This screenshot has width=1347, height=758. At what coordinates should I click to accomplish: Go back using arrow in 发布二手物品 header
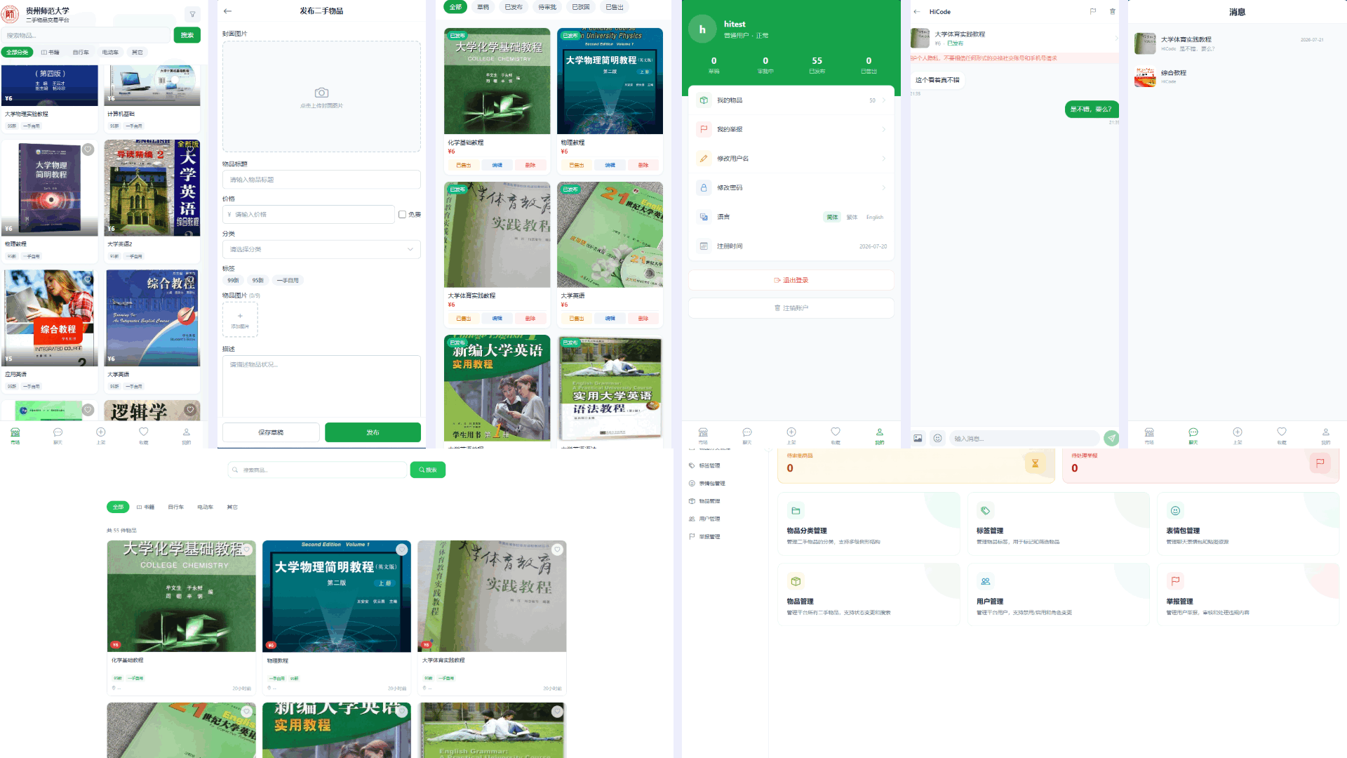pos(227,11)
